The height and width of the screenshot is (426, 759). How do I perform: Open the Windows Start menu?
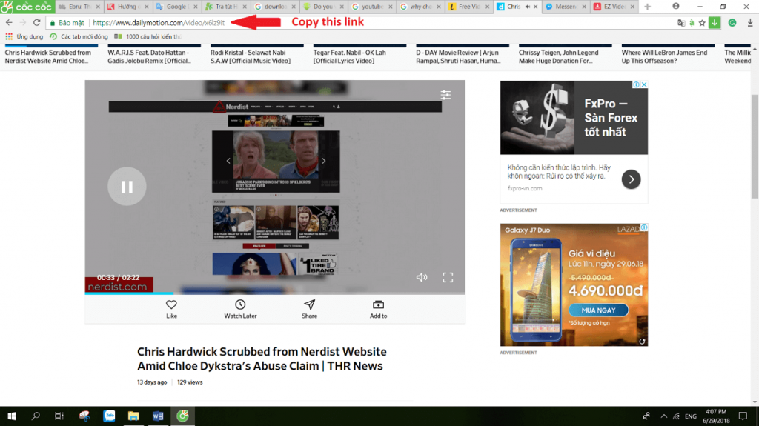(x=12, y=416)
